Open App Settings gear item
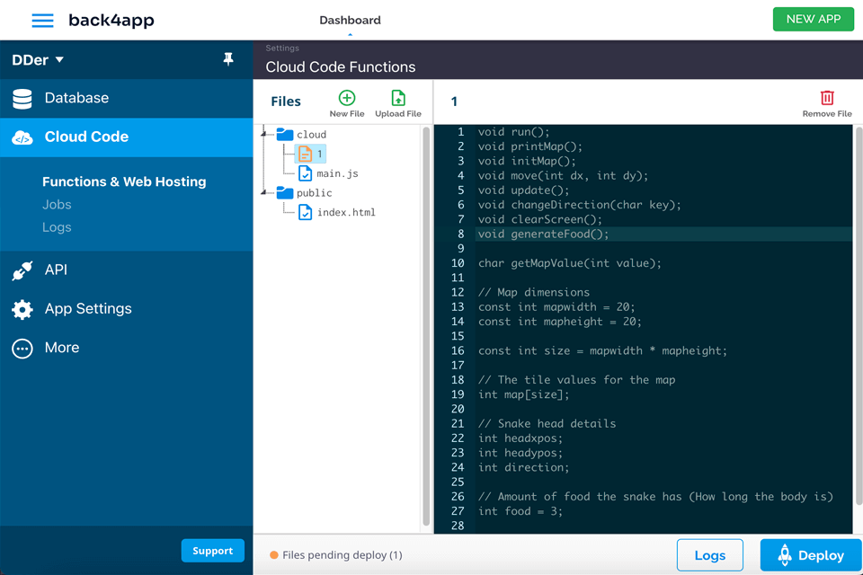The height and width of the screenshot is (575, 863). 87,309
